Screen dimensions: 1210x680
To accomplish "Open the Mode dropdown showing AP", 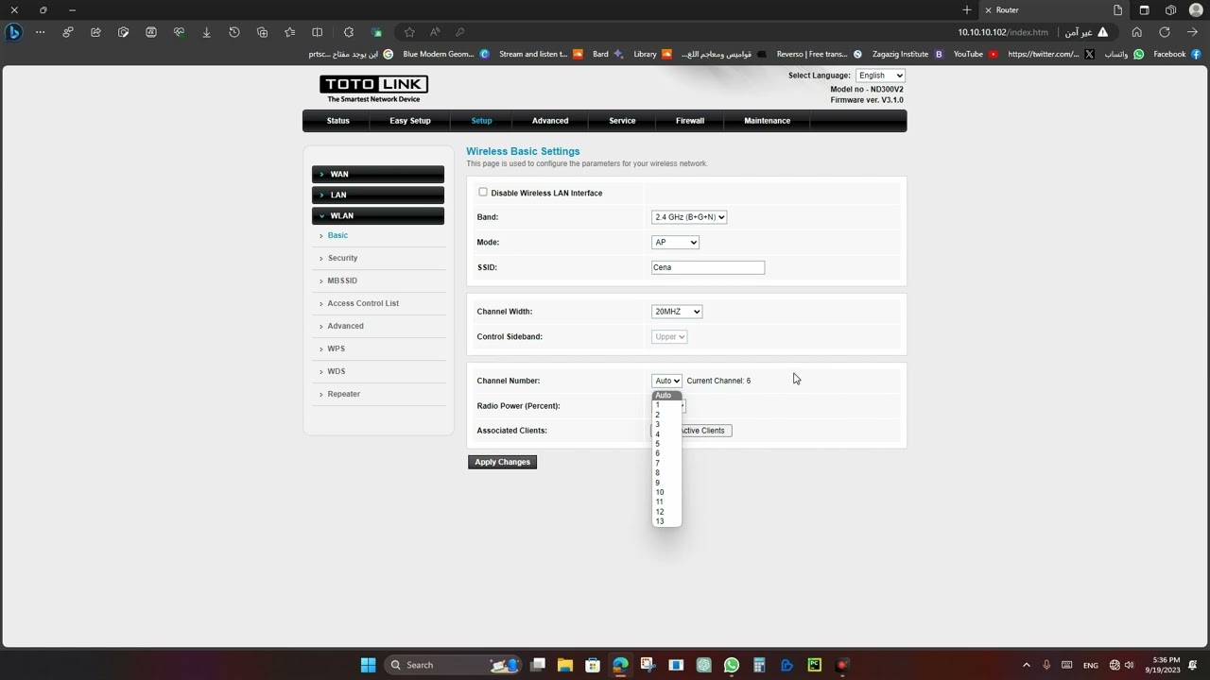I will pos(675,243).
